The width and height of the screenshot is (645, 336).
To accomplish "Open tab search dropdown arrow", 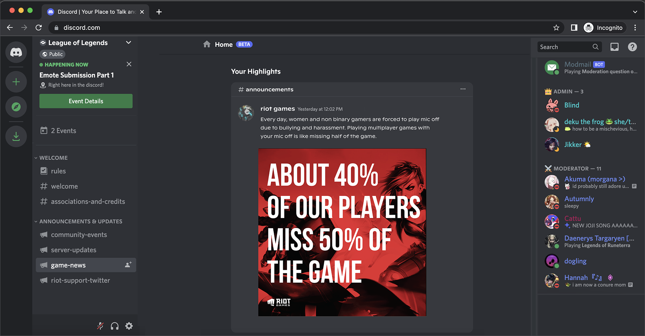I will (635, 12).
